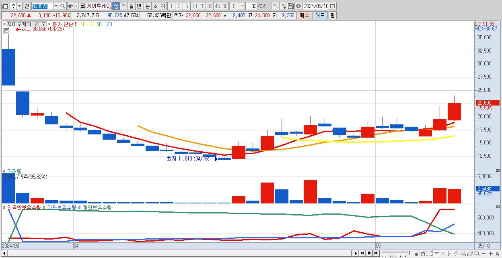Click the floppy disk save icon
This screenshot has height=258, width=502.
point(291,6)
